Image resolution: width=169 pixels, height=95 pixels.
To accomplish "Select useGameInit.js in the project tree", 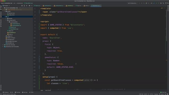I will (15, 24).
